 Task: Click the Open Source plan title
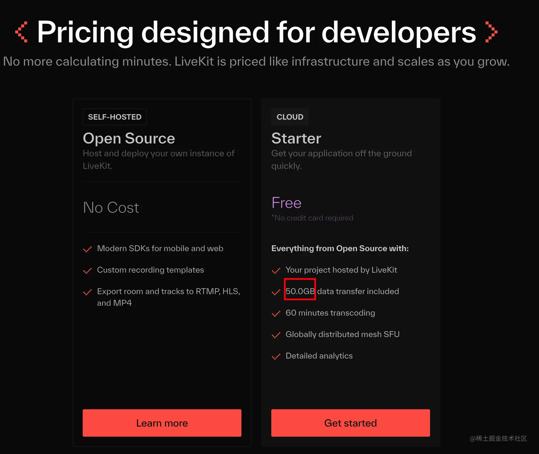pos(129,138)
